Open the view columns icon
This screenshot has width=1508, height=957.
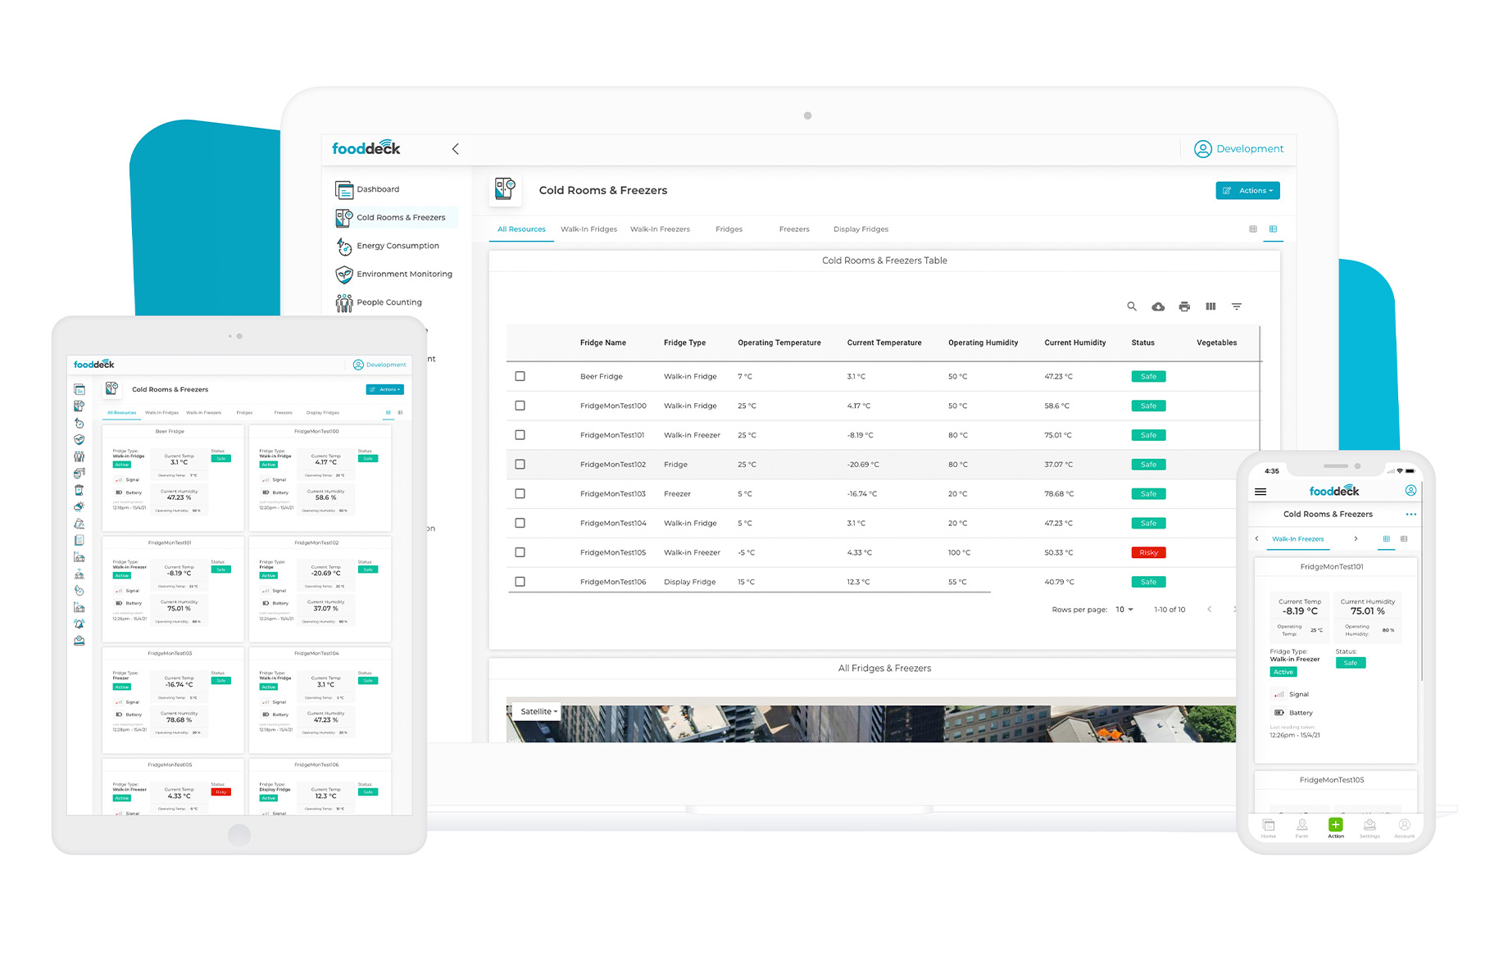coord(1210,306)
